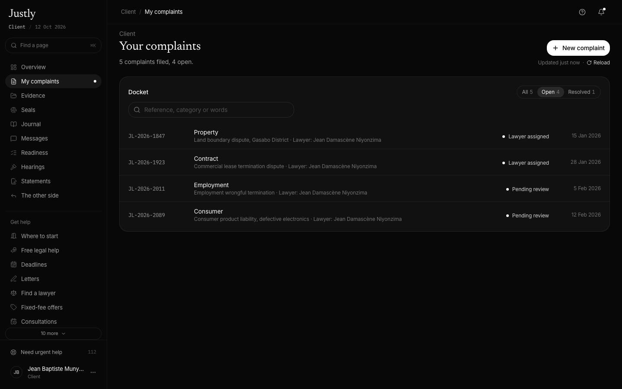
Task: Click the Reload refresh icon
Action: tap(589, 63)
